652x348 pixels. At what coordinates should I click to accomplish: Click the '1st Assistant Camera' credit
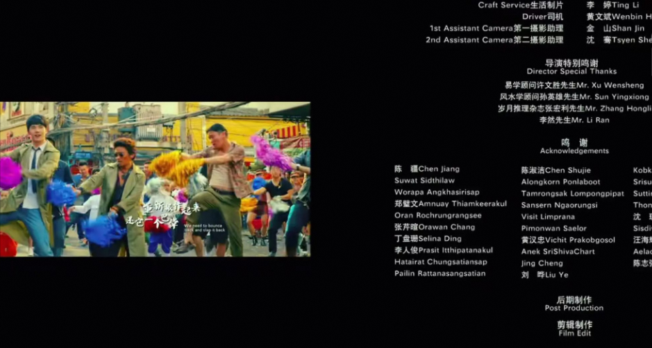[x=496, y=28]
